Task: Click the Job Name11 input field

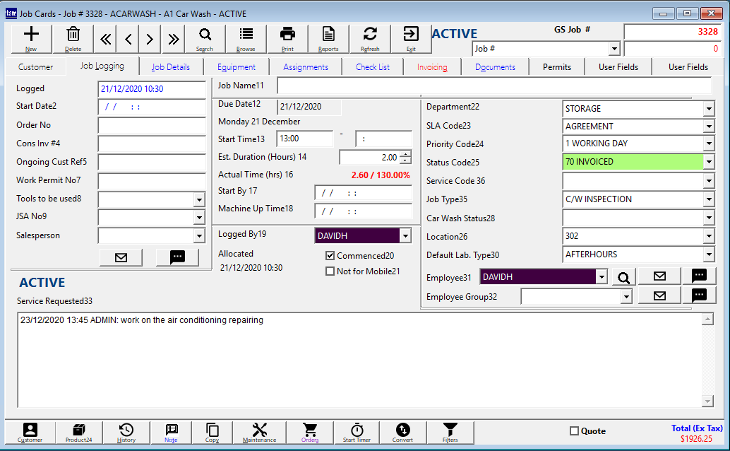Action: click(x=494, y=86)
